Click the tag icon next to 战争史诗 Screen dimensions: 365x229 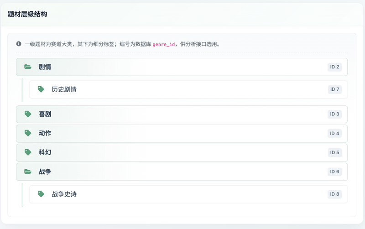[x=41, y=194]
